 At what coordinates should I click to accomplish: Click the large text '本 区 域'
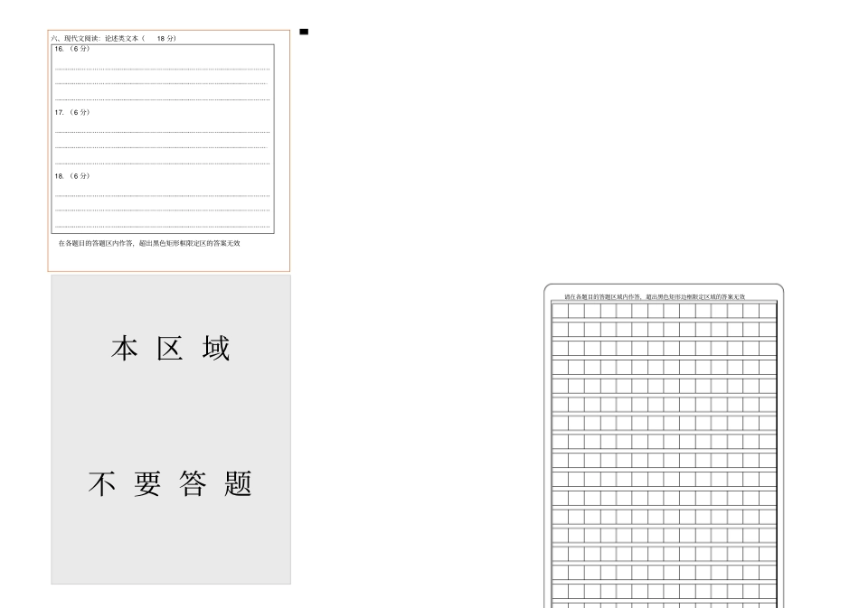coord(170,349)
